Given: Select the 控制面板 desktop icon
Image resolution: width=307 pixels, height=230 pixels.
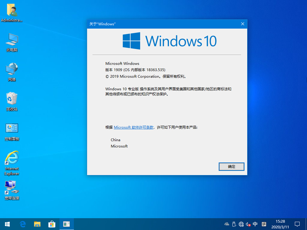Looking at the screenshot, I should click(x=12, y=132).
